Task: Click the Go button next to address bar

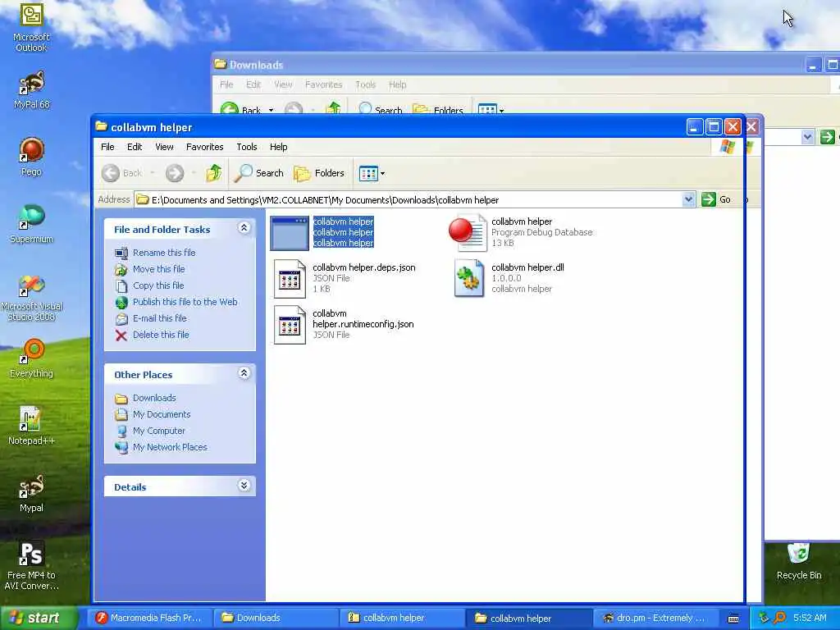Action: [x=716, y=200]
